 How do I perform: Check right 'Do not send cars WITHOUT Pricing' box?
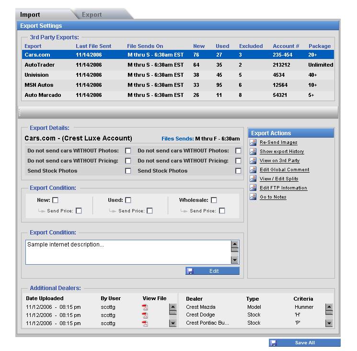pos(238,161)
